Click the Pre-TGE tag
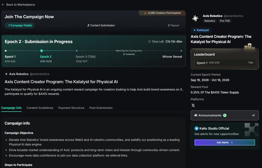The height and width of the screenshot is (168, 262). pos(225,21)
